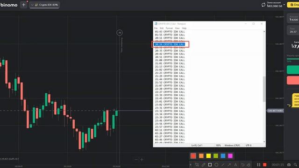Pick the magenta annotation color swatch
The image size is (299, 168).
tap(230, 156)
